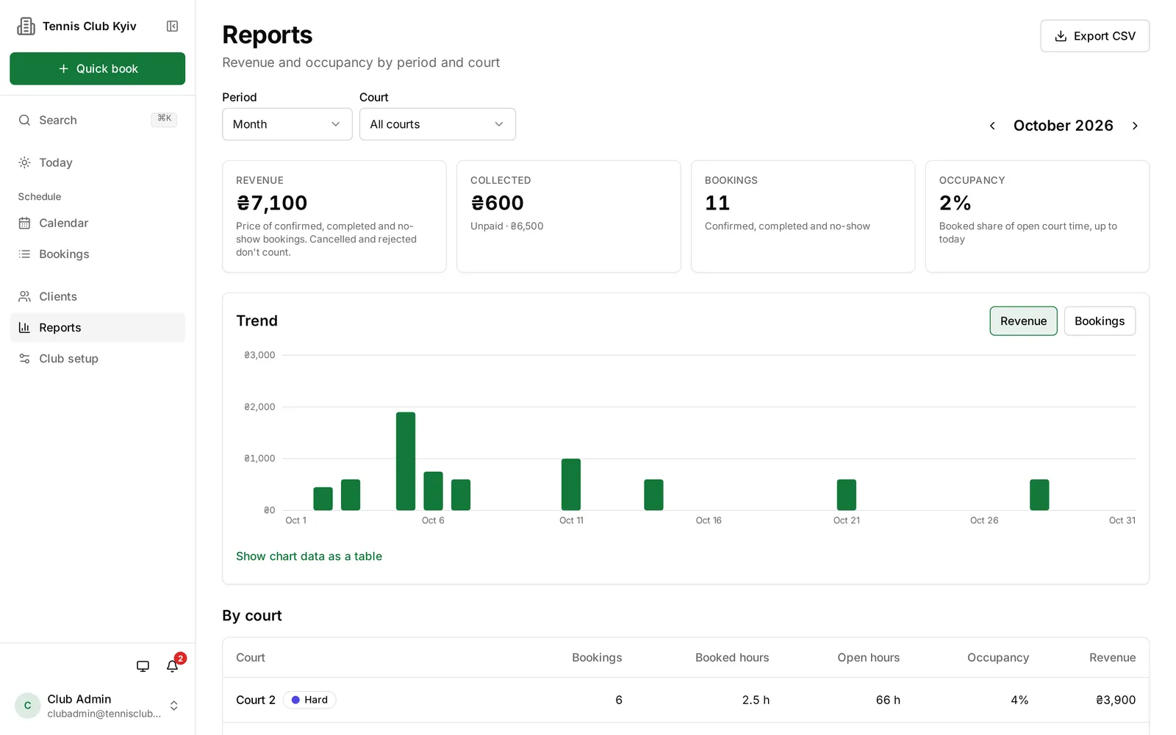
Task: Open Club setup
Action: tap(97, 359)
